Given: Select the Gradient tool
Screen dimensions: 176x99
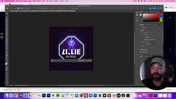Looking at the screenshot, I should [7, 40].
